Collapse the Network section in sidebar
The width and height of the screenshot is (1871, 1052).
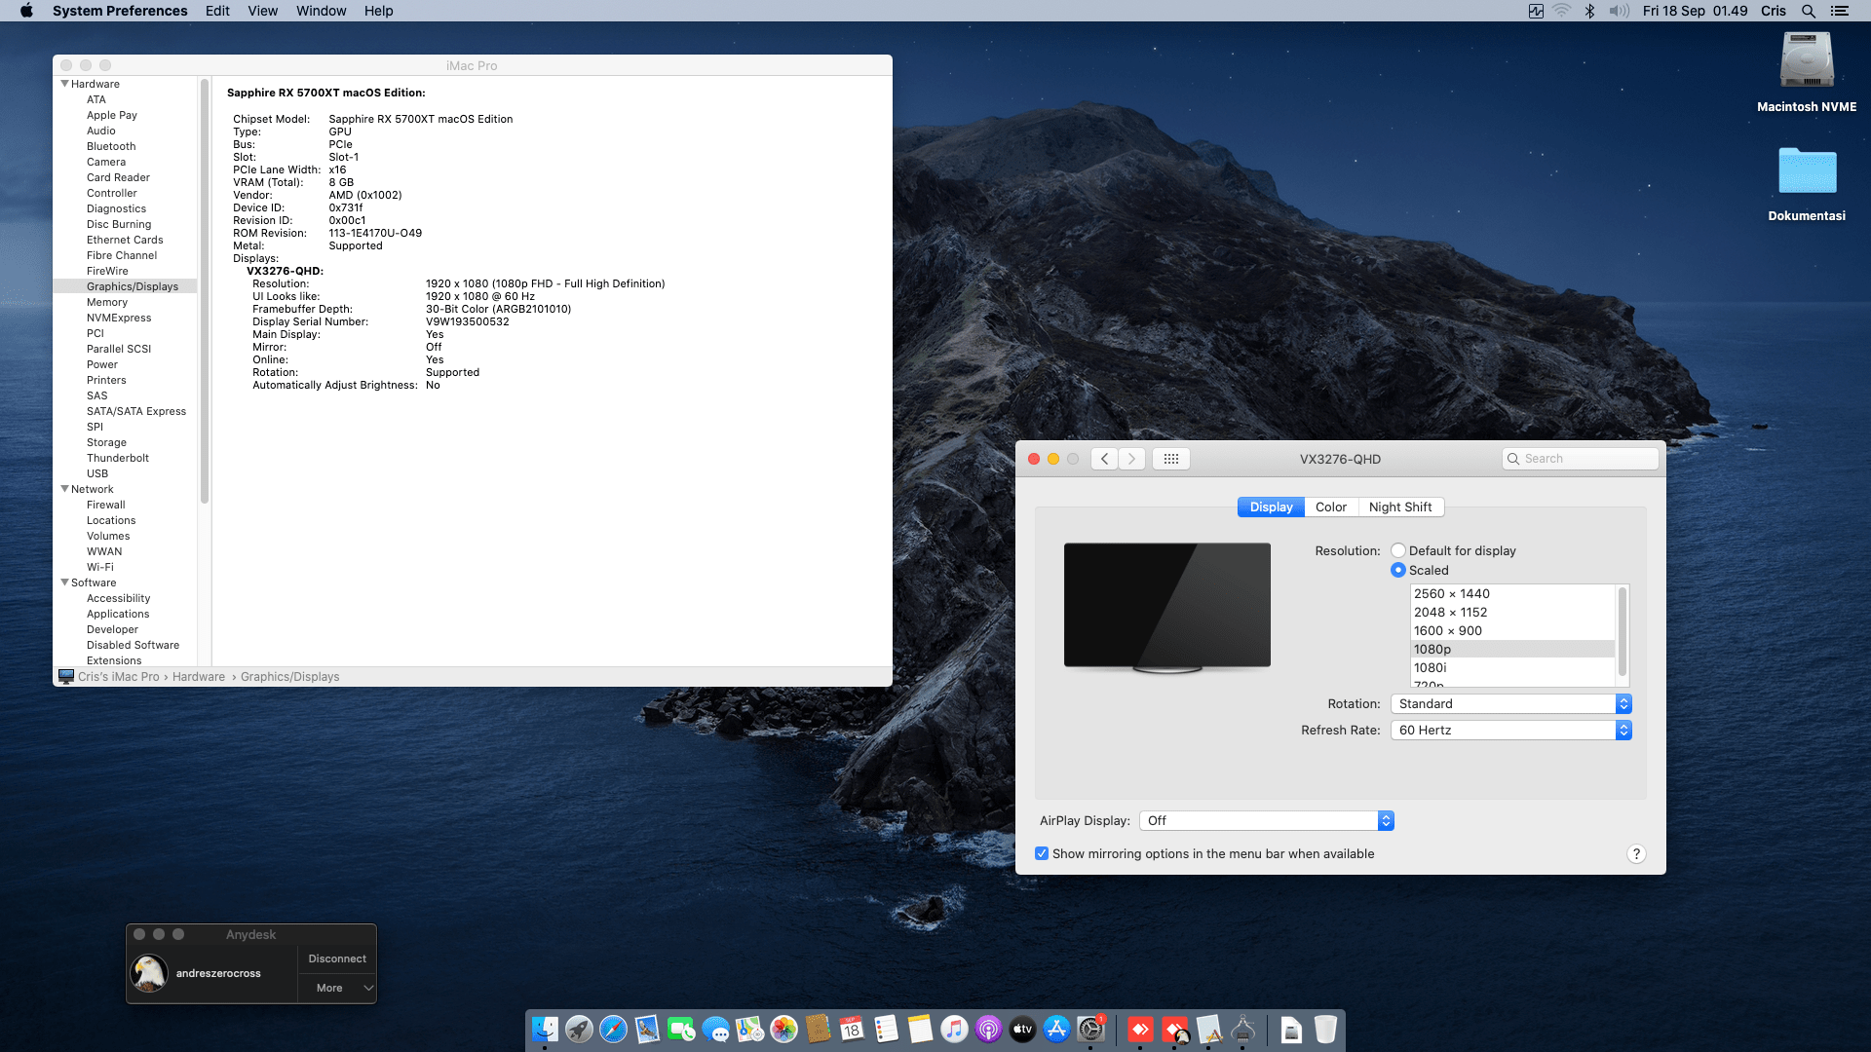(x=65, y=489)
